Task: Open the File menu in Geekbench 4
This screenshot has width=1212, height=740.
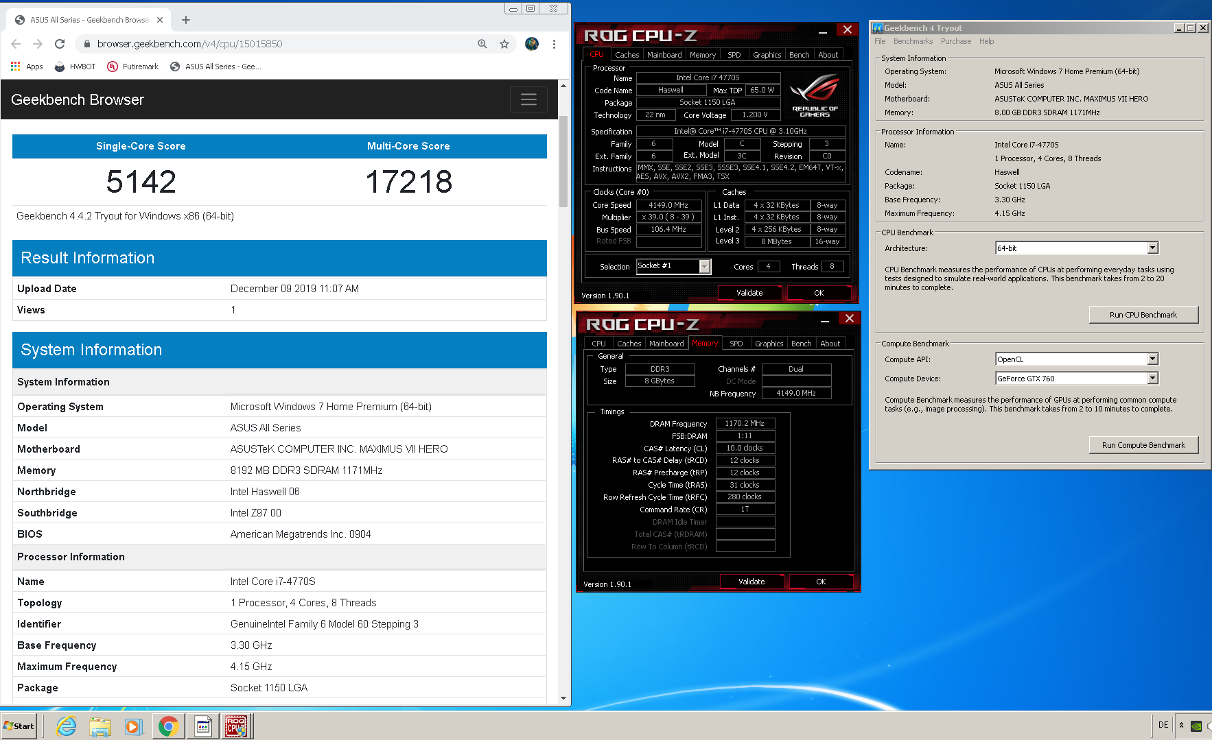Action: (880, 41)
